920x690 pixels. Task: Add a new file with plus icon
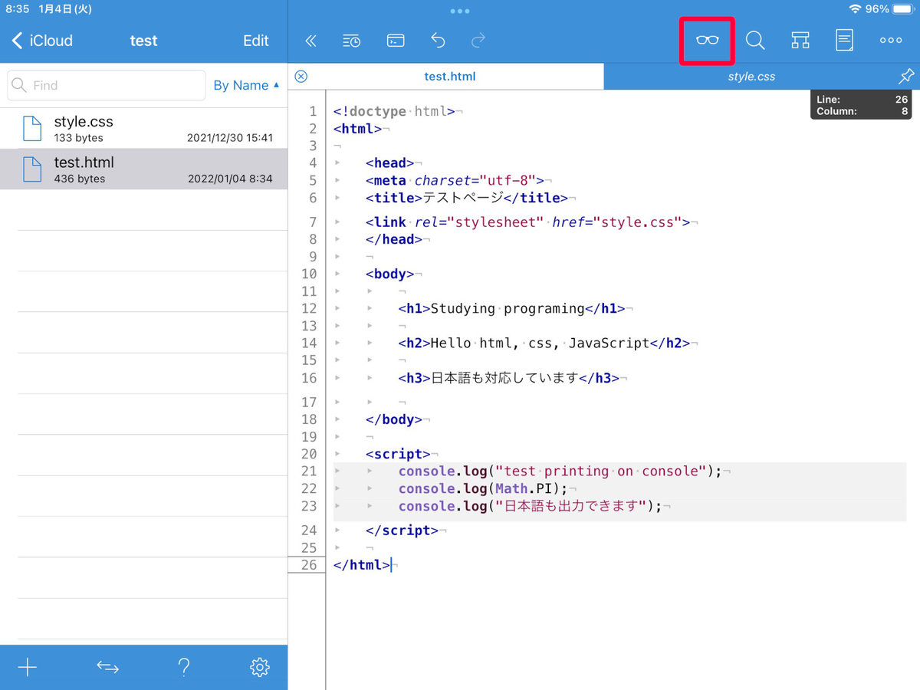click(x=28, y=667)
